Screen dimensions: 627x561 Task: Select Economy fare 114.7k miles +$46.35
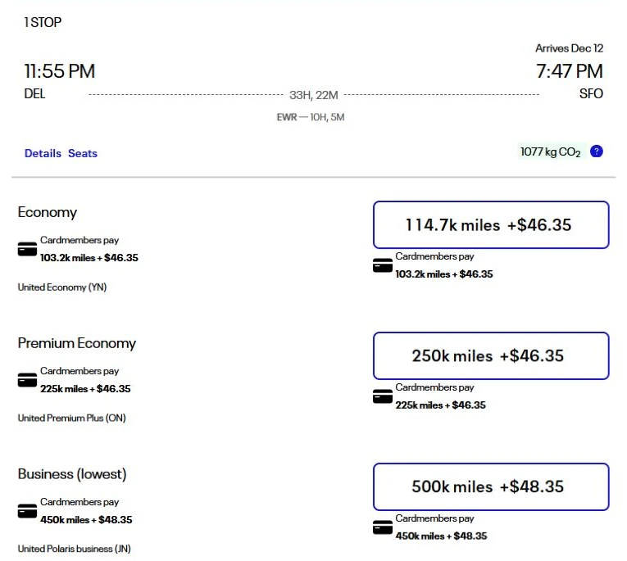pyautogui.click(x=491, y=224)
